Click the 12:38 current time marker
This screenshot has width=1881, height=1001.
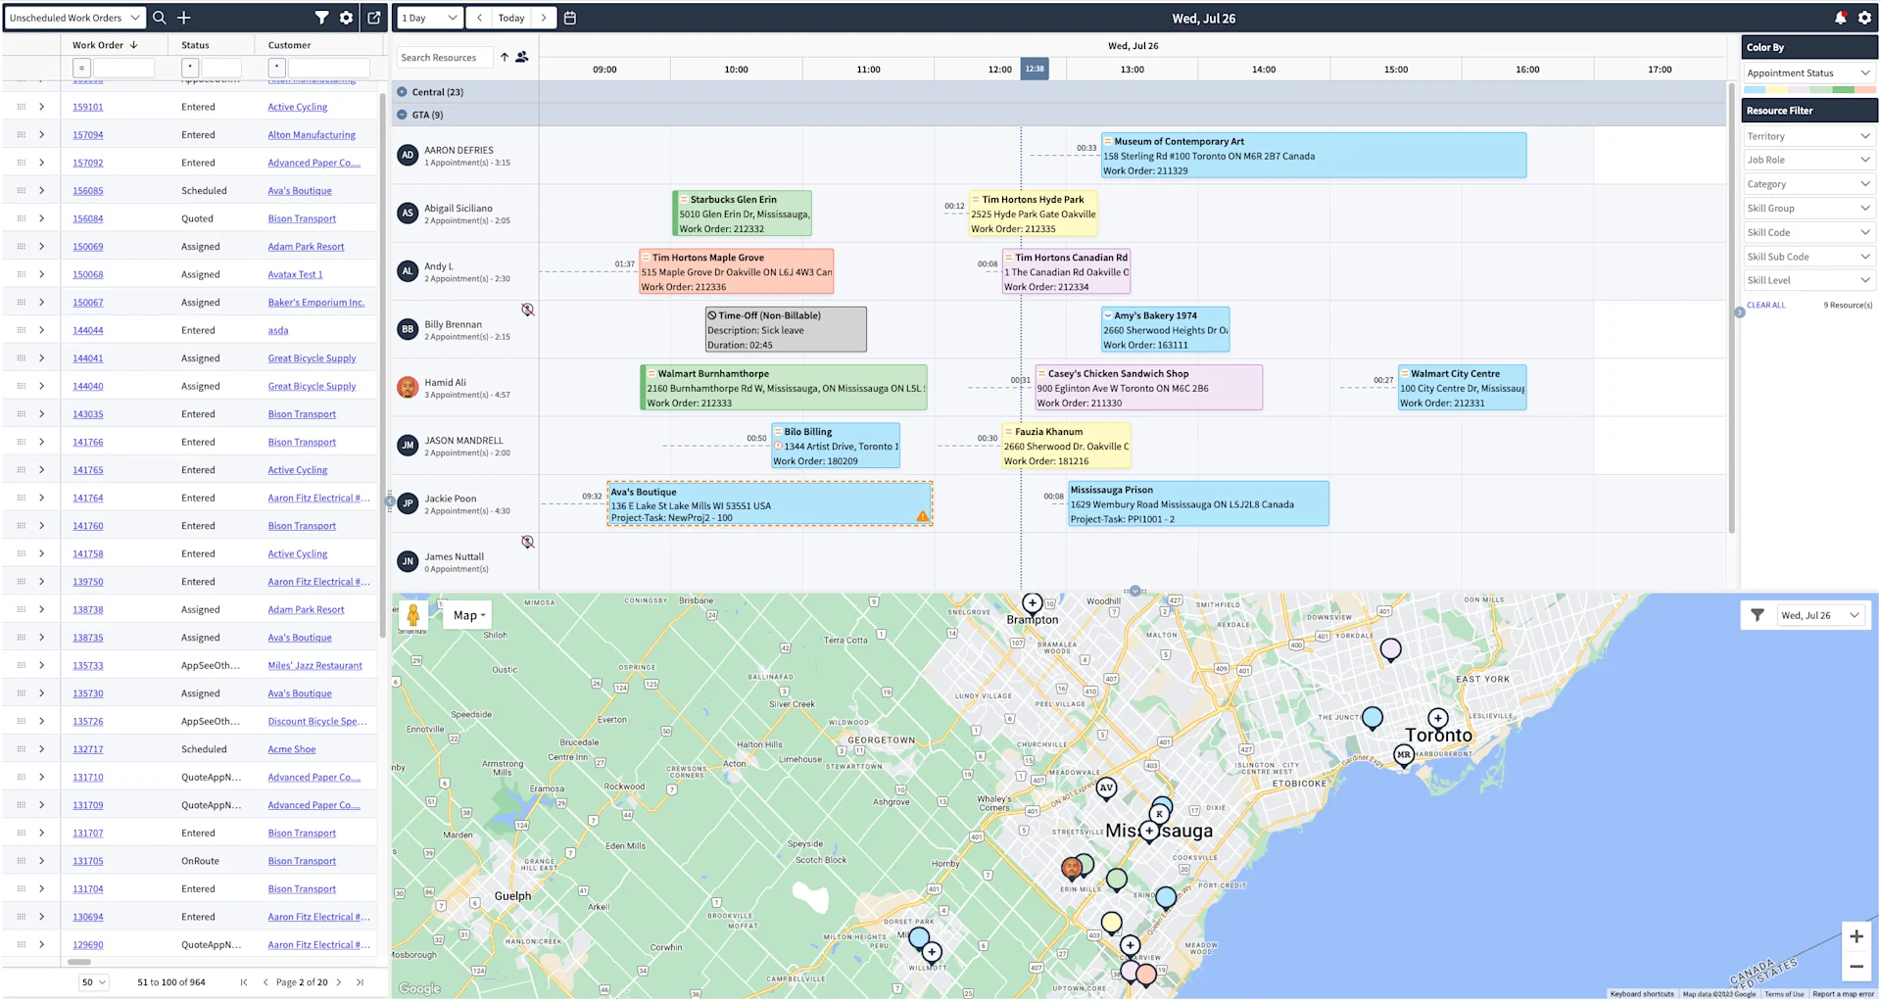pos(1035,69)
